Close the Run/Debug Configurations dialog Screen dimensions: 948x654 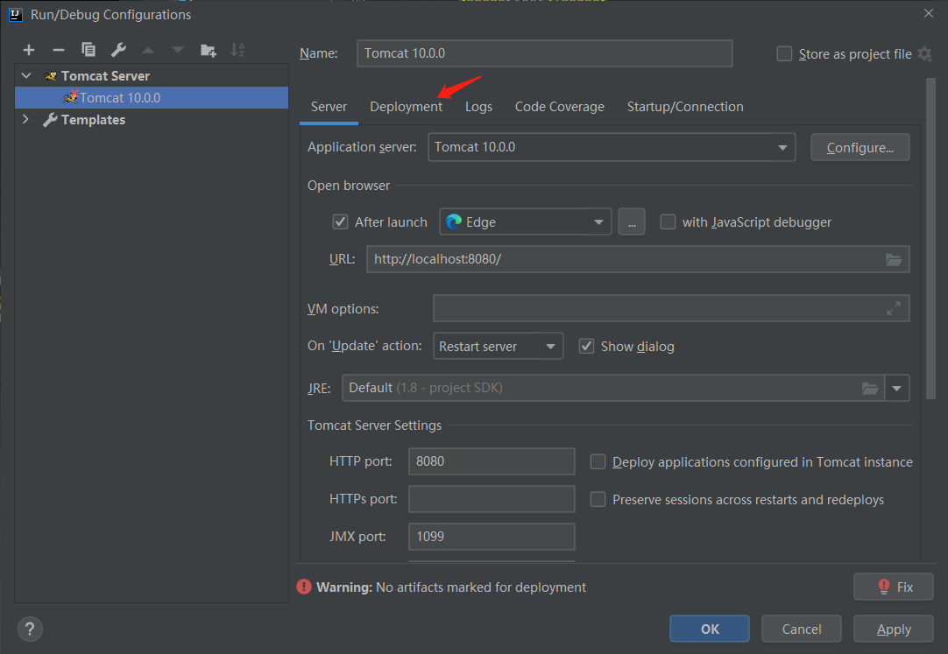[x=929, y=13]
